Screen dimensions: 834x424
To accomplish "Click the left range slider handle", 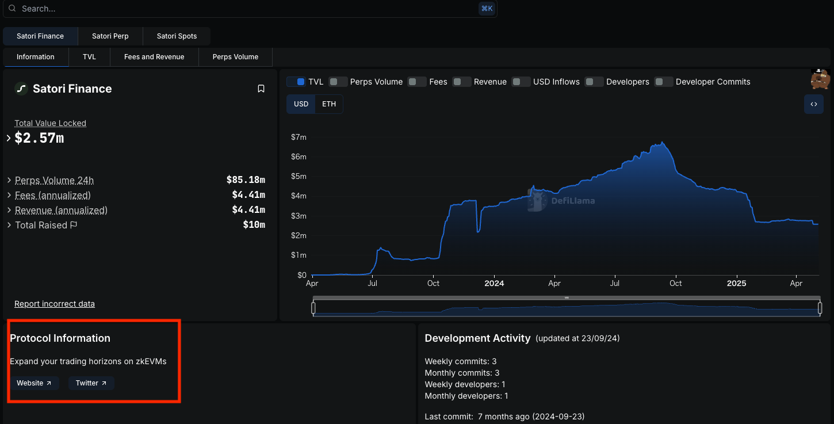I will pyautogui.click(x=313, y=308).
